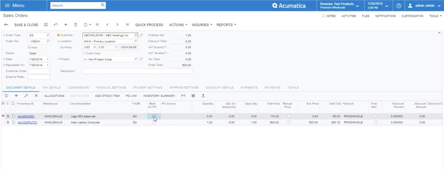Open the Order Type lookup magnifier
The image size is (444, 169).
48,35
